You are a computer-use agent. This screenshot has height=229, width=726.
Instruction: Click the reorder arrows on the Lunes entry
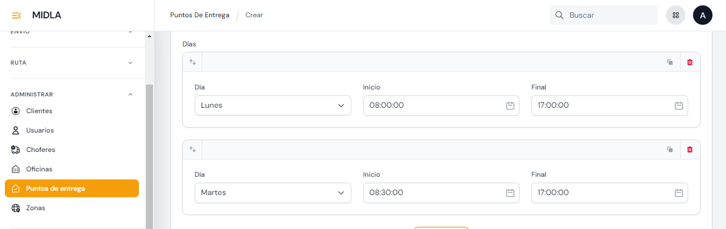[x=192, y=62]
